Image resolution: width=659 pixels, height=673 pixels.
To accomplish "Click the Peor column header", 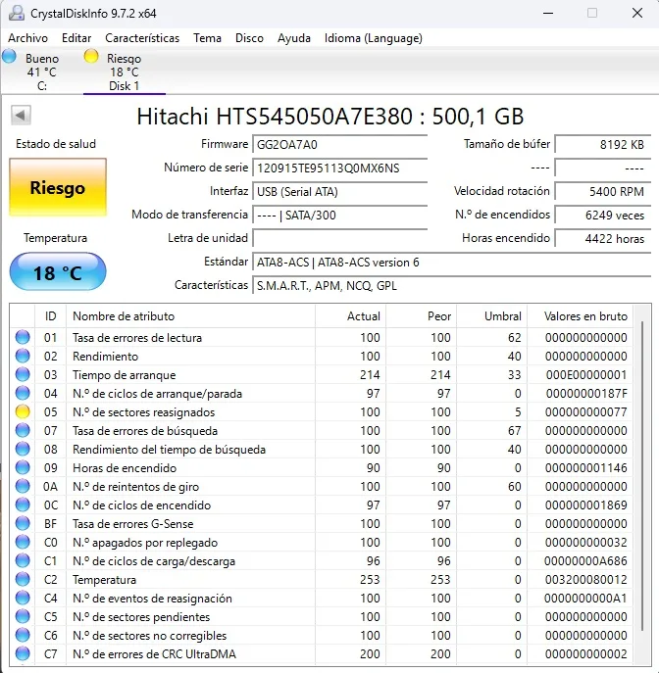I will click(x=422, y=316).
